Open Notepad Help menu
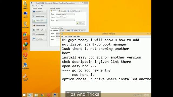The height and width of the screenshot is (97, 173). pos(79,36)
